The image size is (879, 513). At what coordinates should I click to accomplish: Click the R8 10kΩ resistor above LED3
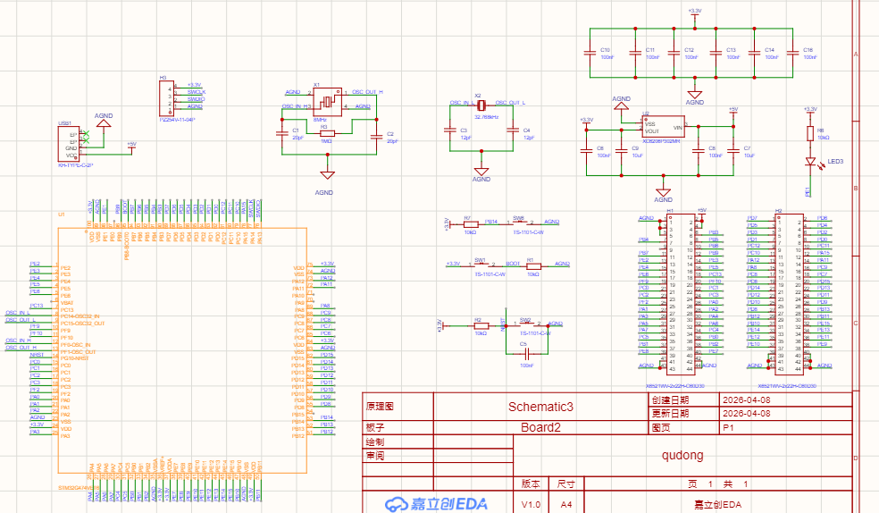tap(810, 133)
